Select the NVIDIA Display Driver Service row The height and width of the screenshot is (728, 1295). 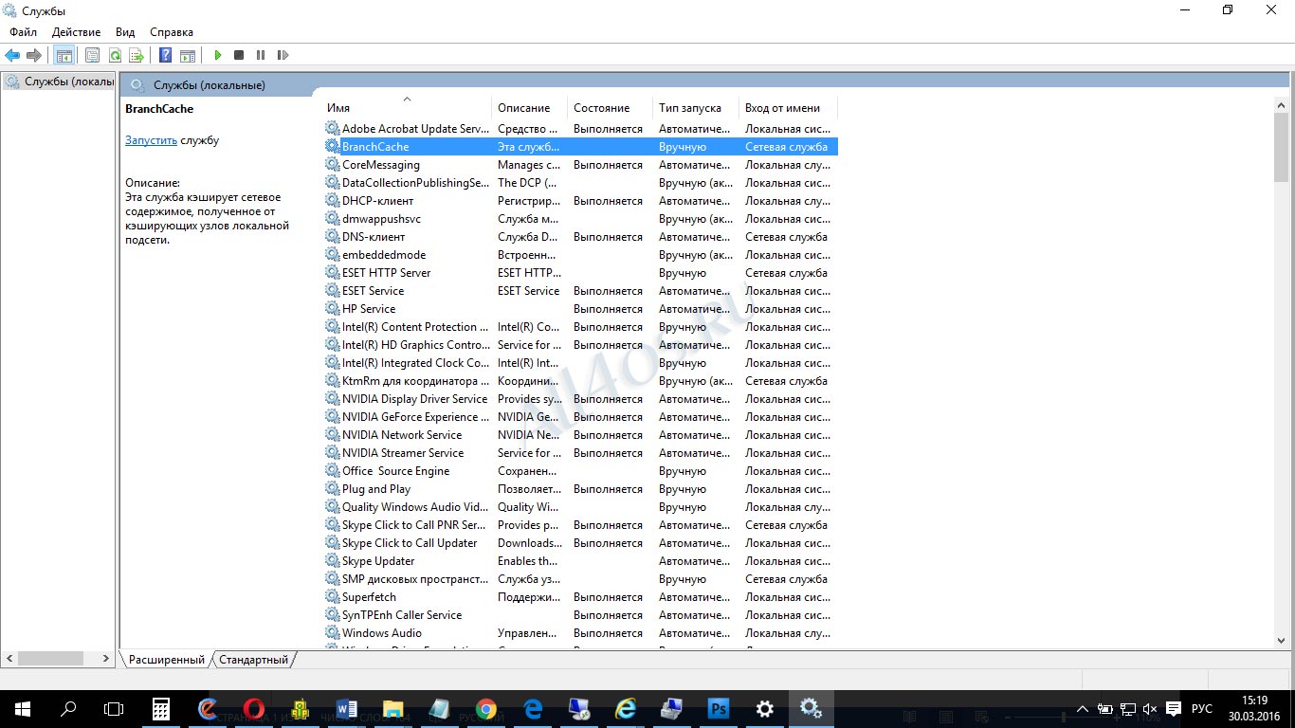(x=580, y=398)
